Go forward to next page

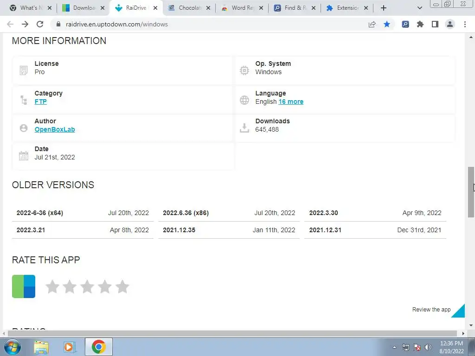point(25,24)
